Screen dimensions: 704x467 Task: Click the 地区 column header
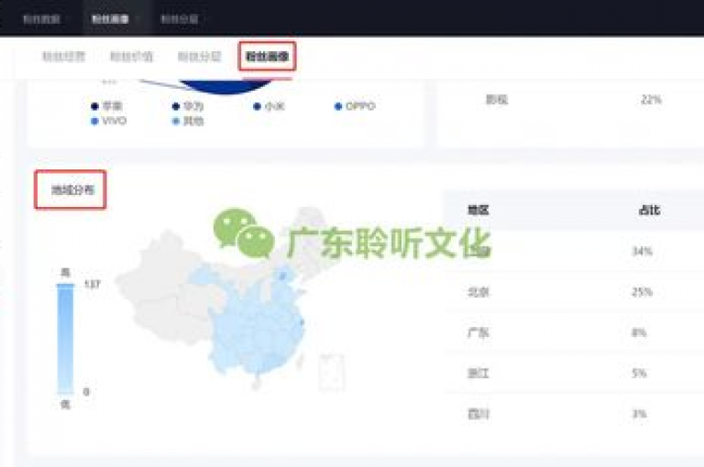click(478, 210)
